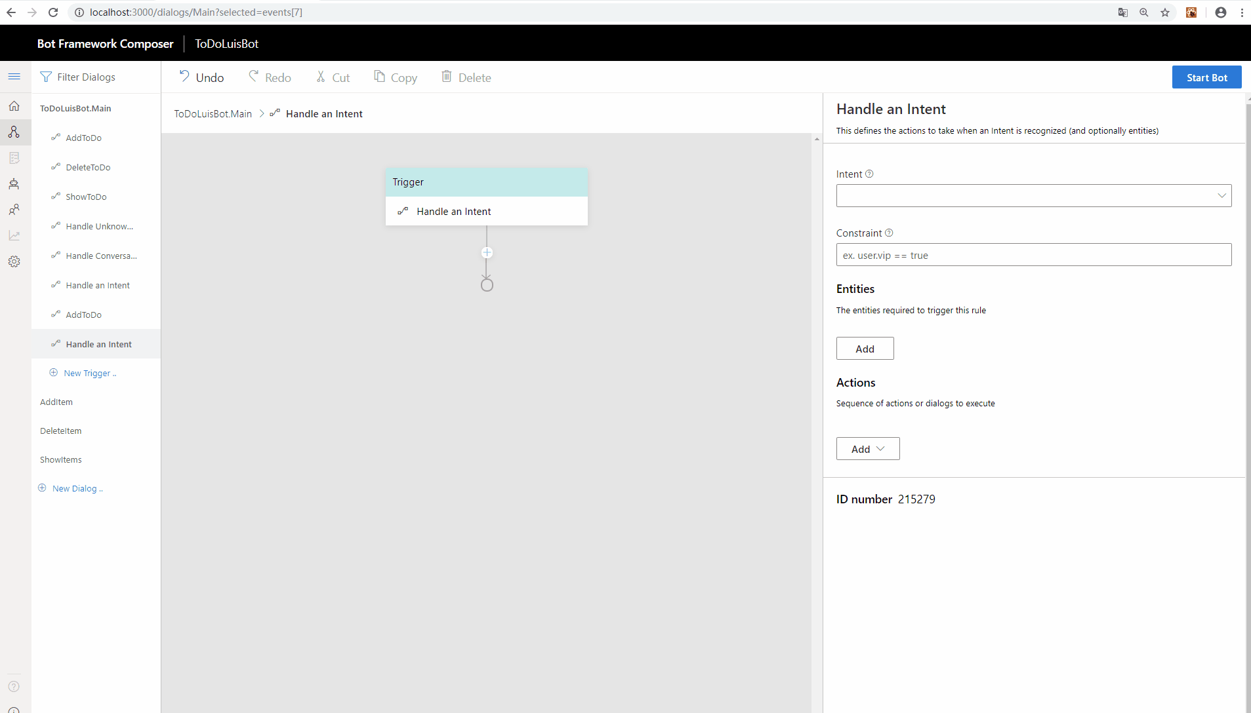
Task: Open the Design Flow sidebar icon
Action: click(x=14, y=132)
